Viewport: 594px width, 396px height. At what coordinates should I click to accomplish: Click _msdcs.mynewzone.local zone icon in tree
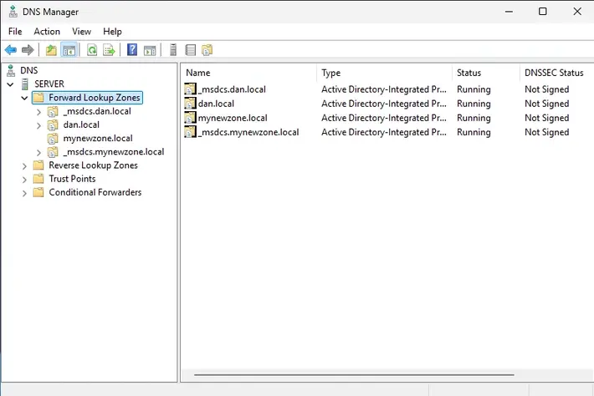coord(53,152)
